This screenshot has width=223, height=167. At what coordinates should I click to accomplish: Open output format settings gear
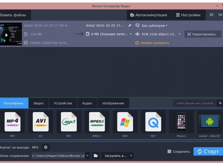(46, 147)
